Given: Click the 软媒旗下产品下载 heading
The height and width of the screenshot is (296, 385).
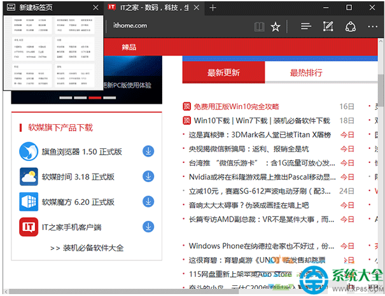Looking at the screenshot, I should (x=60, y=128).
